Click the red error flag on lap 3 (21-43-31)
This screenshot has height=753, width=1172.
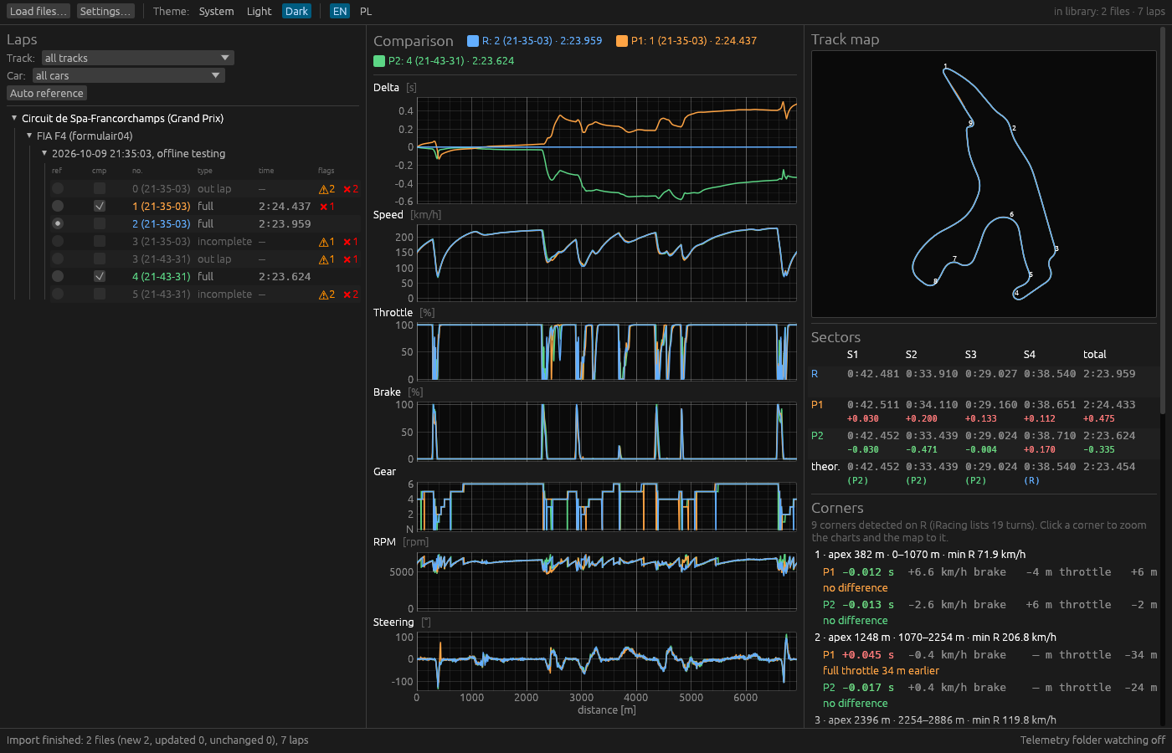point(351,259)
